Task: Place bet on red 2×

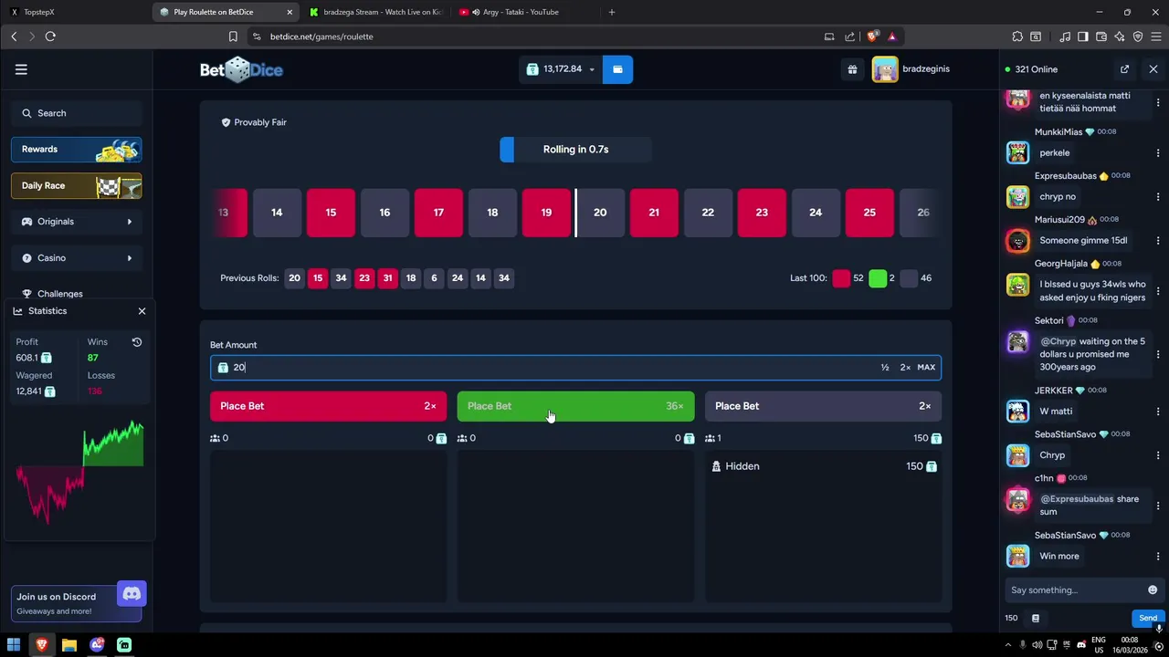Action: coord(328,406)
